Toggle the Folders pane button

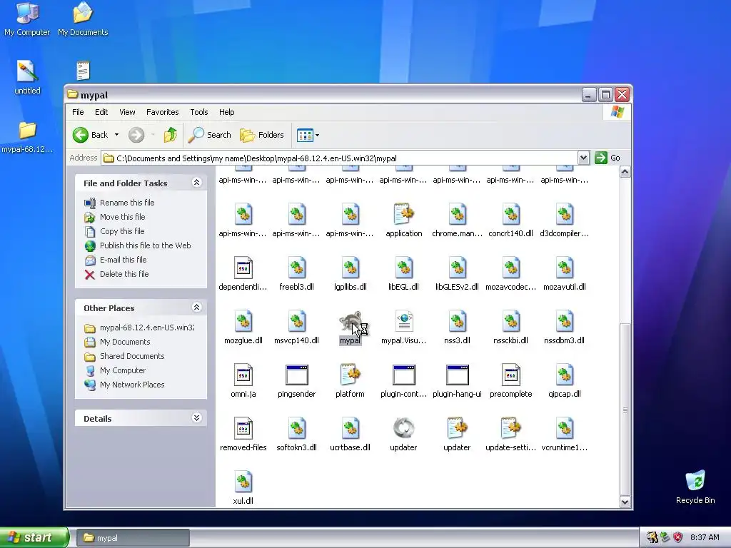(x=262, y=135)
